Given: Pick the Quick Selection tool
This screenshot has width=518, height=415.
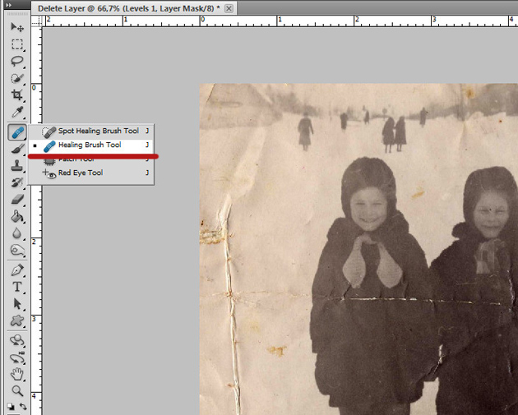Looking at the screenshot, I should (16, 79).
